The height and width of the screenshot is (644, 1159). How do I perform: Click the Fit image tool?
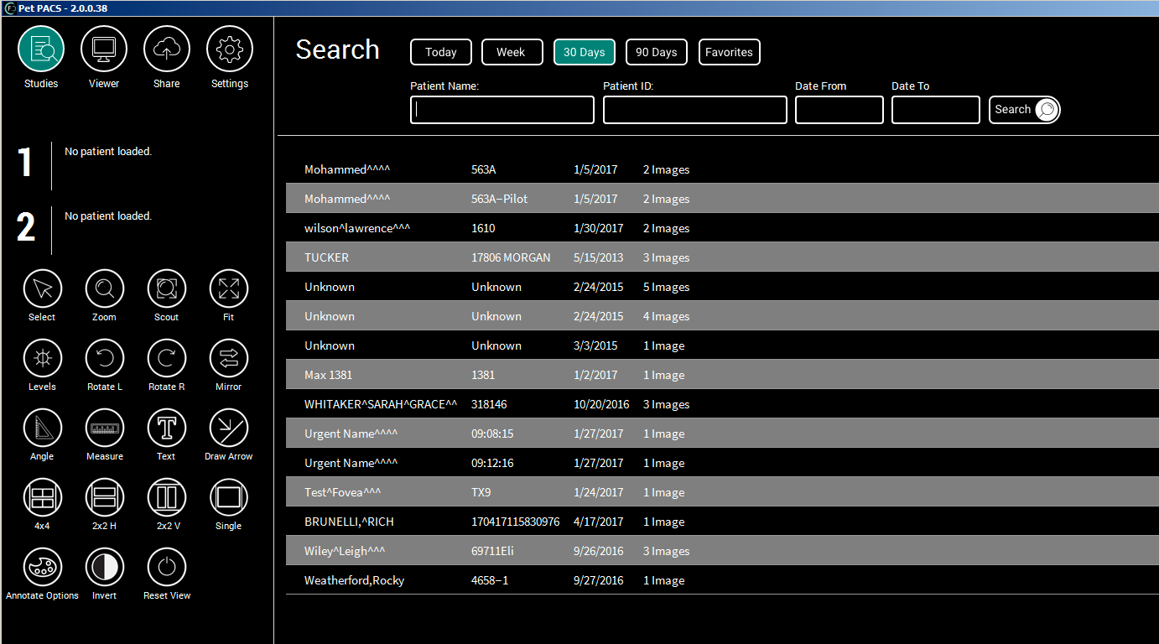point(229,289)
